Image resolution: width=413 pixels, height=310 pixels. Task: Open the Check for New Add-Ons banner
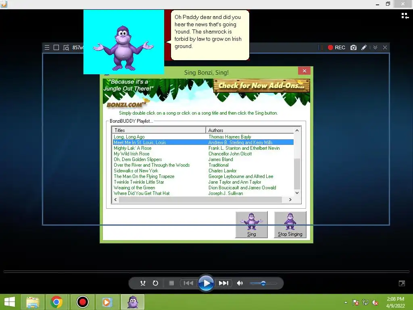coord(261,86)
